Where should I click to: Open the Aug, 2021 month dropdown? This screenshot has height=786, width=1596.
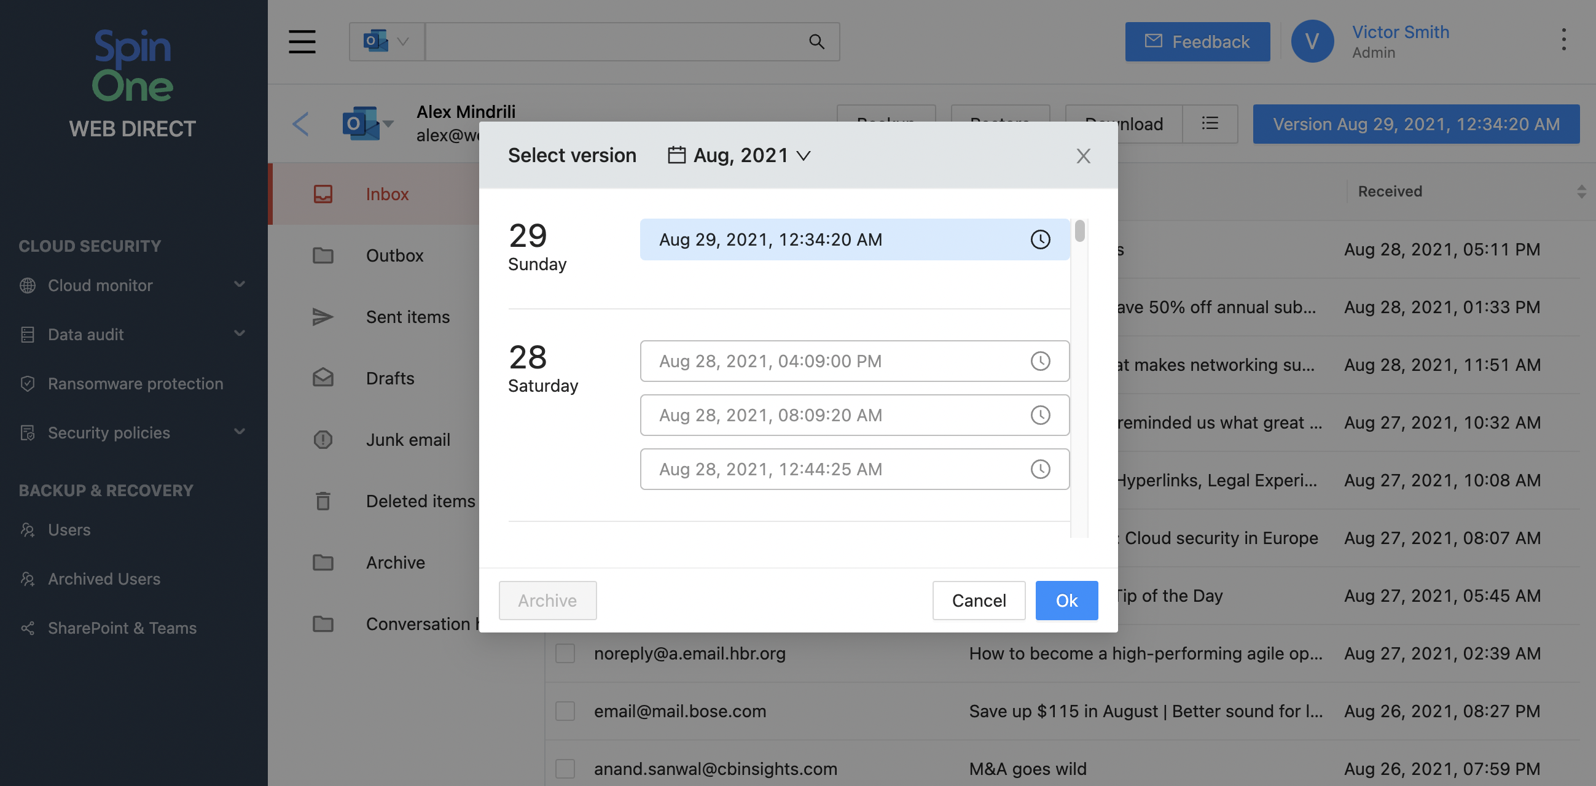pyautogui.click(x=738, y=155)
